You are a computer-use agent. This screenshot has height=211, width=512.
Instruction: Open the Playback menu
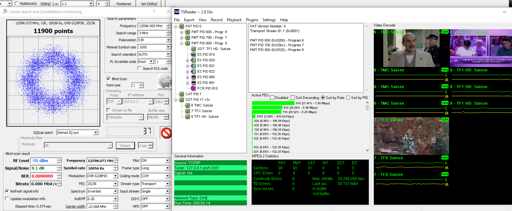(x=234, y=20)
